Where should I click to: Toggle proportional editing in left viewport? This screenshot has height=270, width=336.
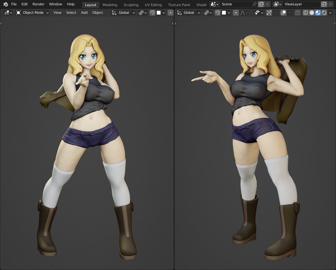tap(170, 13)
